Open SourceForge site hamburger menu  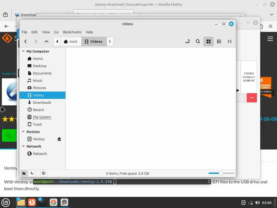270,38
